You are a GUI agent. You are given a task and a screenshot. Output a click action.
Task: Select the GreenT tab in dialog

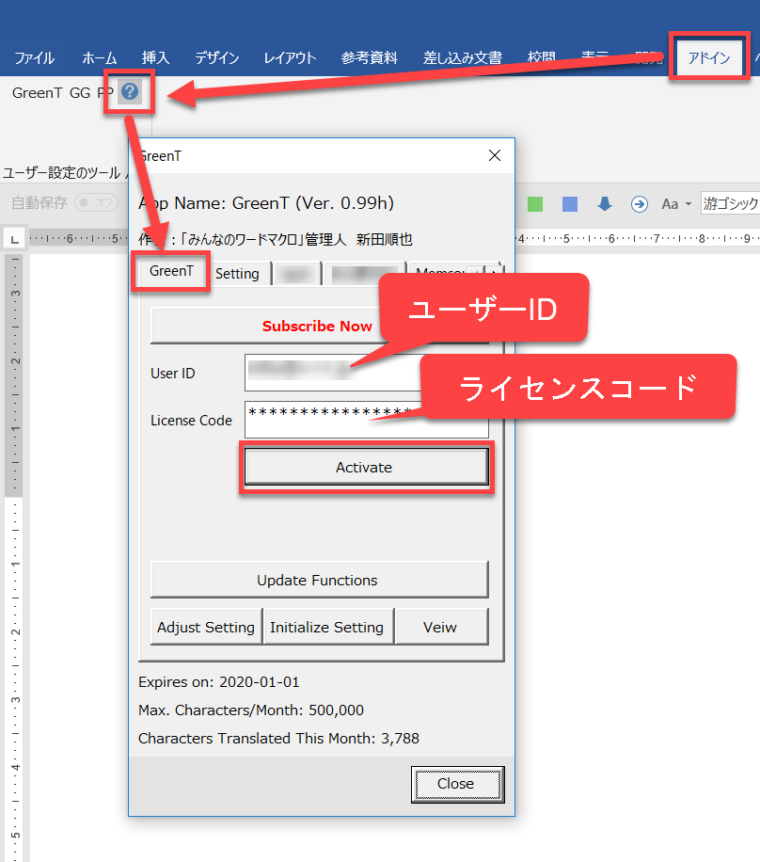(171, 271)
